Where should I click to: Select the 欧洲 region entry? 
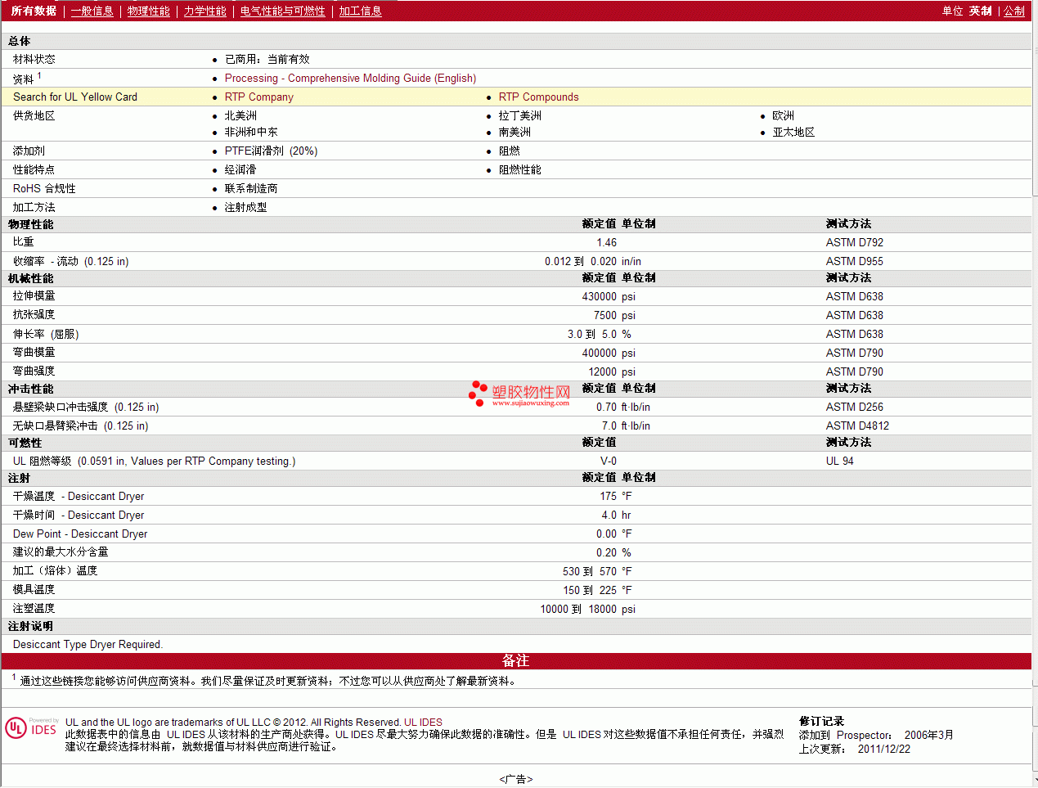coord(783,115)
